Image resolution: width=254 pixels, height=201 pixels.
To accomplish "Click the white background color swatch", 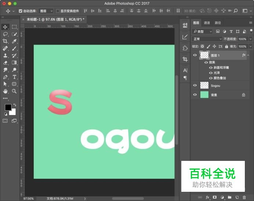I will click(x=13, y=112).
